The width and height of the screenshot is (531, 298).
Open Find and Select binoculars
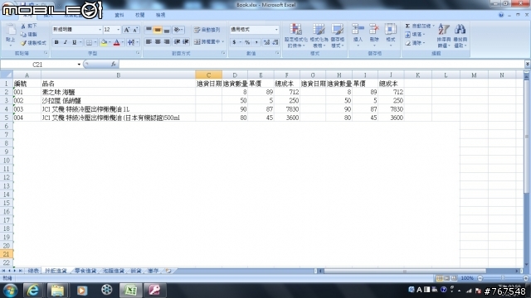tap(460, 35)
